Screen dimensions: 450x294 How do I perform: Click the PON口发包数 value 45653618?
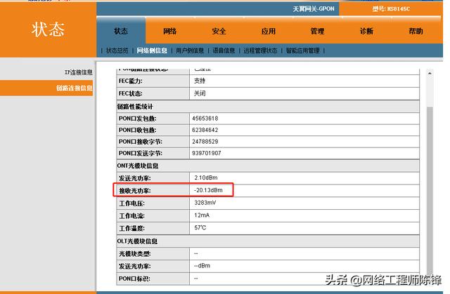(205, 118)
